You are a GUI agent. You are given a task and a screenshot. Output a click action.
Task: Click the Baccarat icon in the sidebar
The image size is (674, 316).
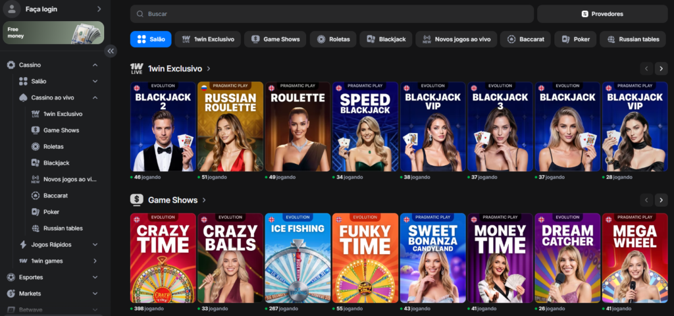tap(36, 196)
